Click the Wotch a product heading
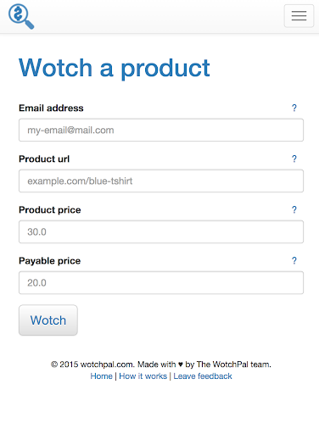The image size is (319, 434). click(115, 68)
